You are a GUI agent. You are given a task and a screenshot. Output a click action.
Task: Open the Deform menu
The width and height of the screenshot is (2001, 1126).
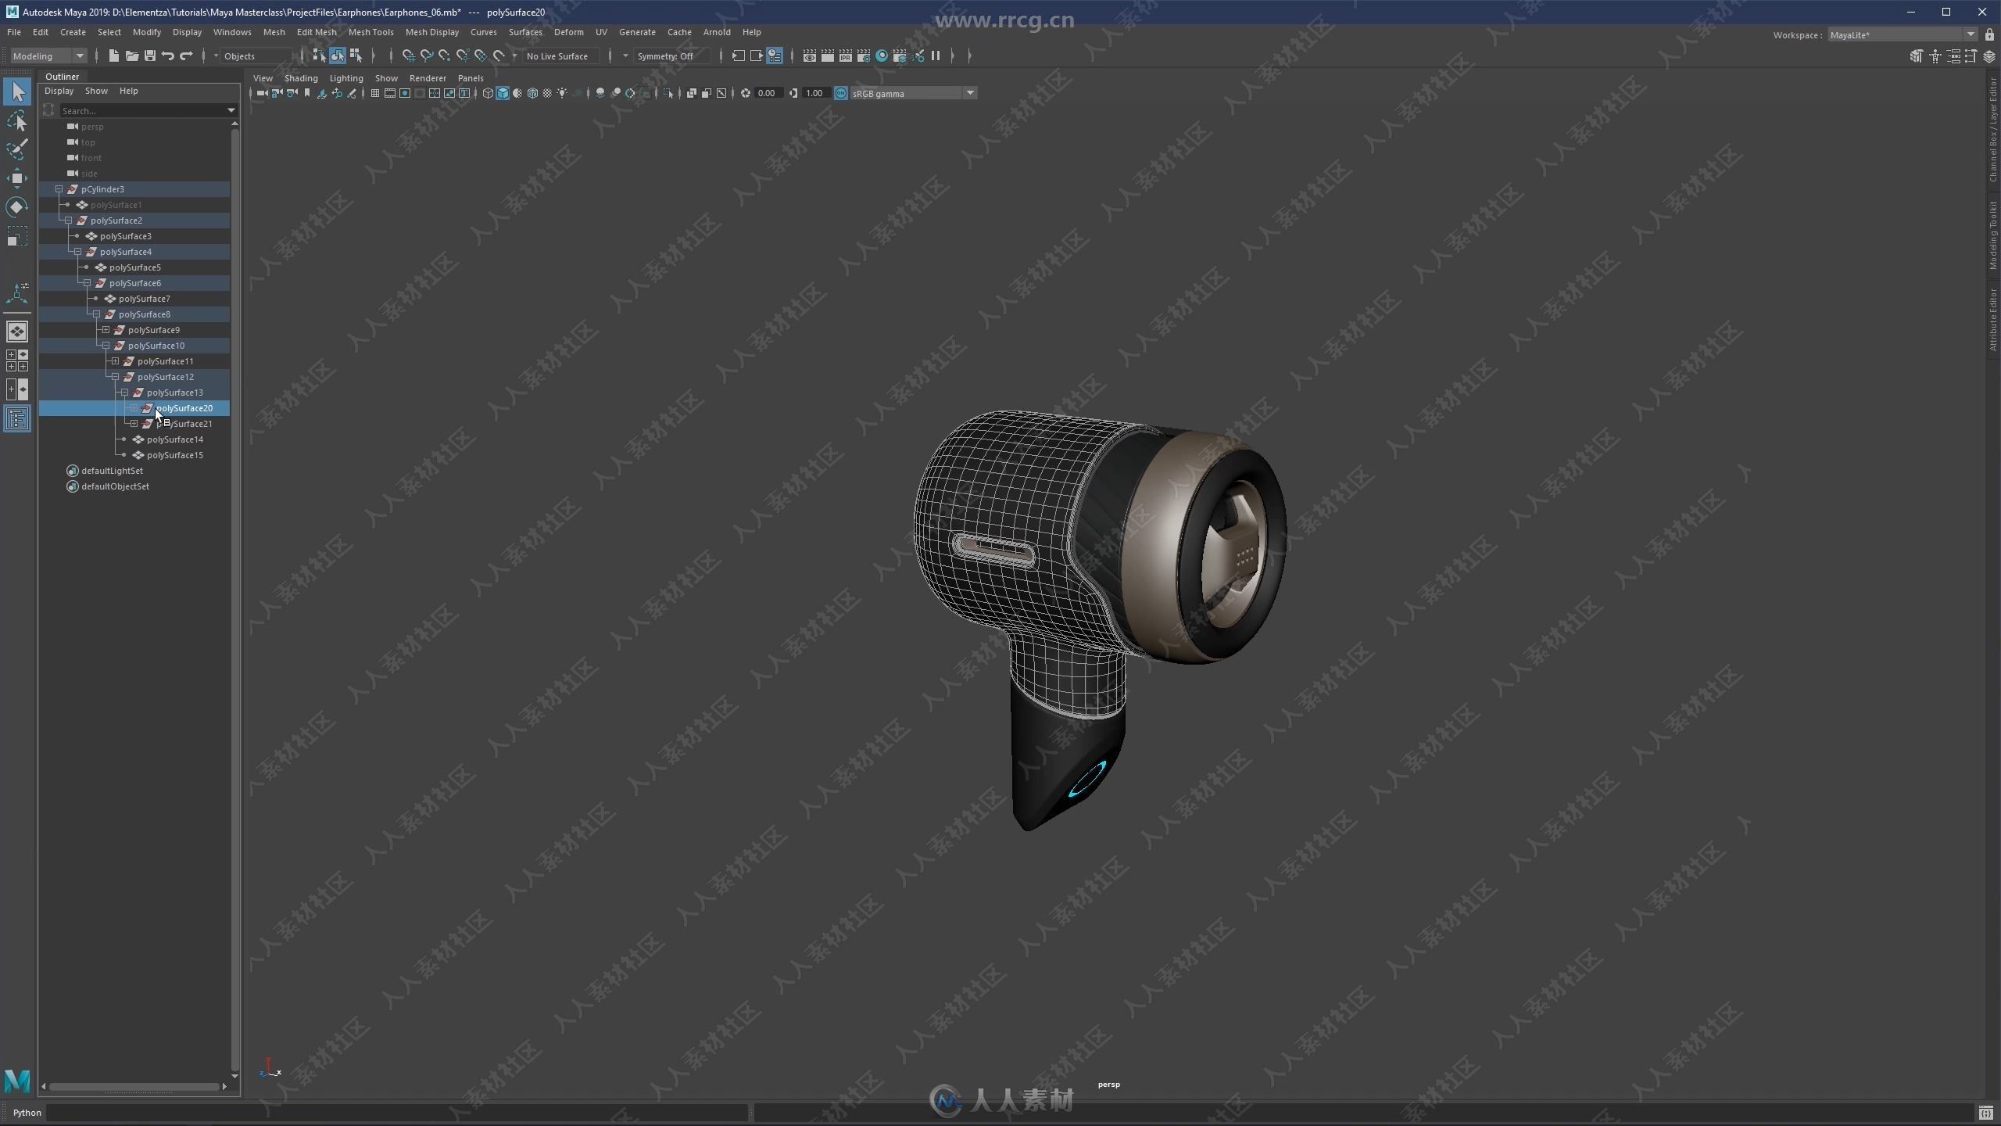(x=568, y=32)
